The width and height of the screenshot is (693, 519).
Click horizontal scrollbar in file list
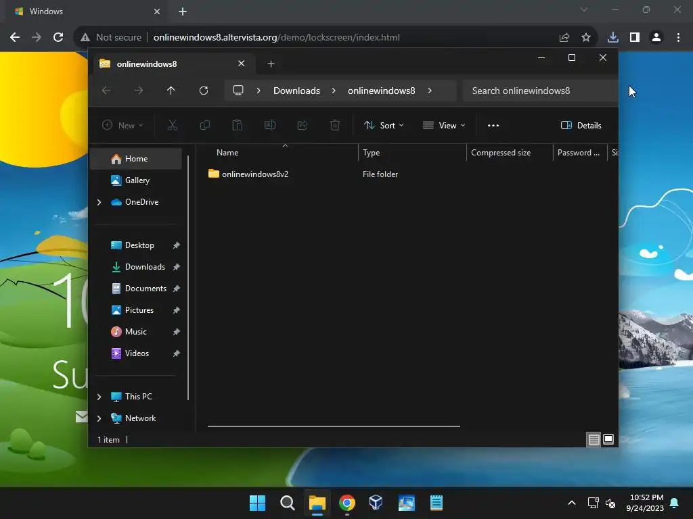click(334, 426)
